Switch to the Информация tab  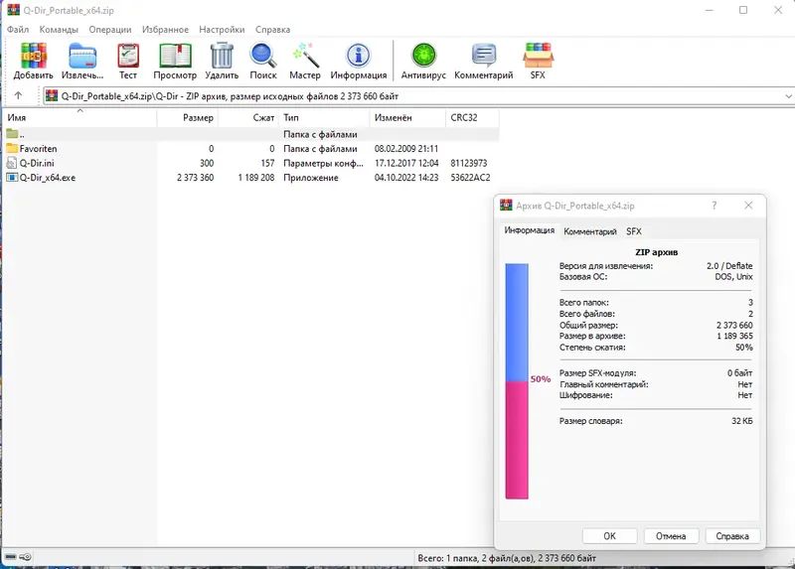530,230
